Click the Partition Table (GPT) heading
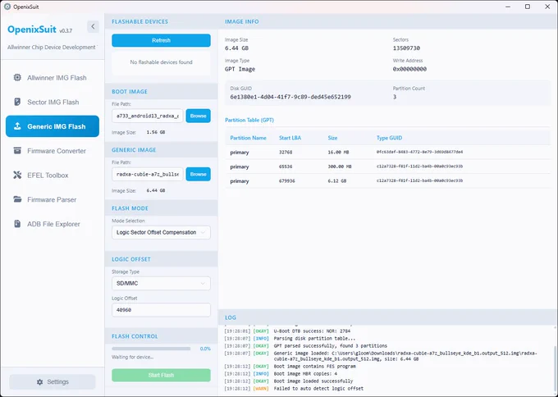 click(249, 120)
